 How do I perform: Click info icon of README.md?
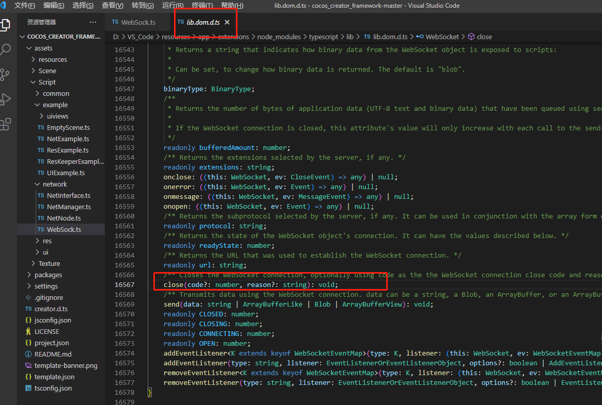pos(28,354)
